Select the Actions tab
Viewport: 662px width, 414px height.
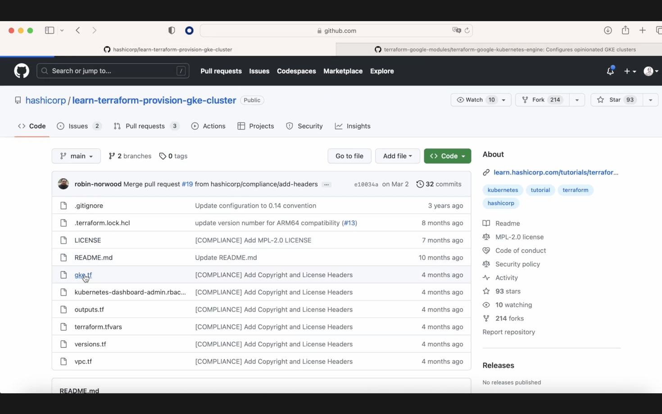(208, 126)
